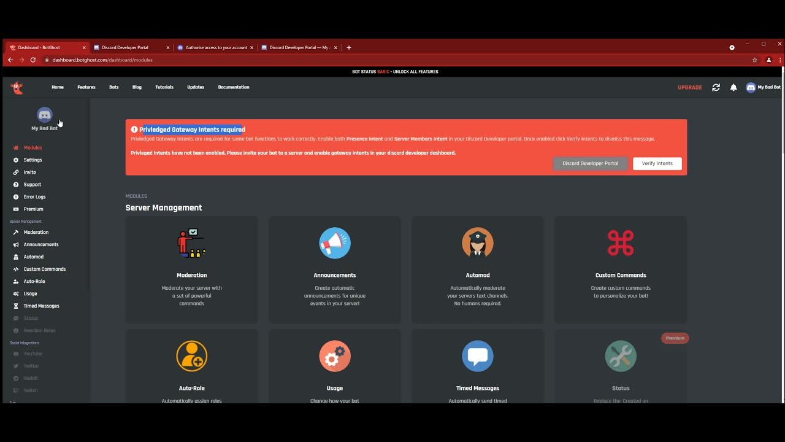Click the Automod police officer icon
Viewport: 785px width, 442px height.
click(478, 242)
